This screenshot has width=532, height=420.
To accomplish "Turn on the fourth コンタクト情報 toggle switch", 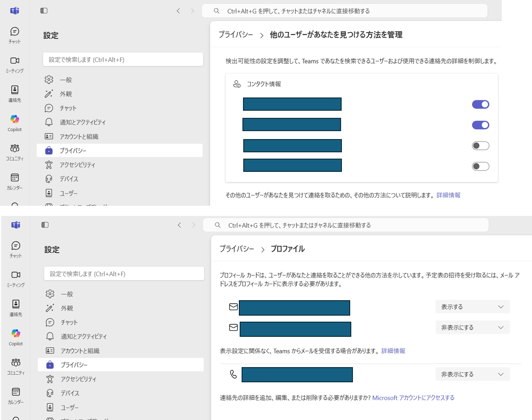I will pos(480,166).
